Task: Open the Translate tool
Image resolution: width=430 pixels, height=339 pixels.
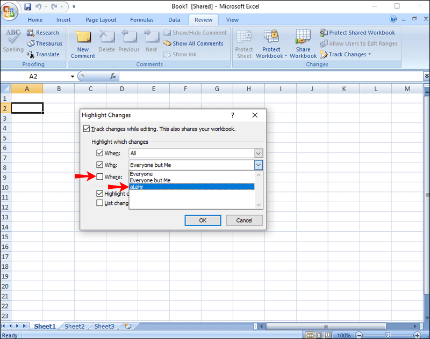Action: tap(43, 55)
